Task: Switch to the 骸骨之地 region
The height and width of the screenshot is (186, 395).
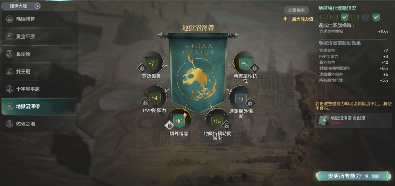Action: coord(39,124)
